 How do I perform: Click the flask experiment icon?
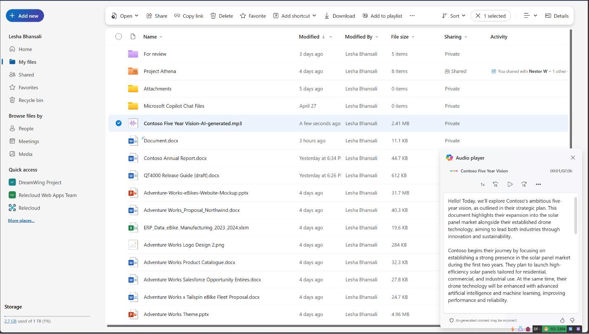point(520,329)
